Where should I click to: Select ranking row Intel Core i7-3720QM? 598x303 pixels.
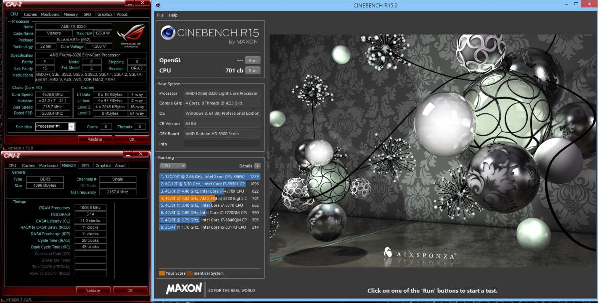coord(210,212)
